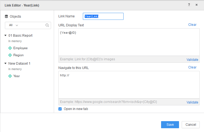204x132 pixels.
Task: Click the help question mark icon
Action: [x=189, y=5]
